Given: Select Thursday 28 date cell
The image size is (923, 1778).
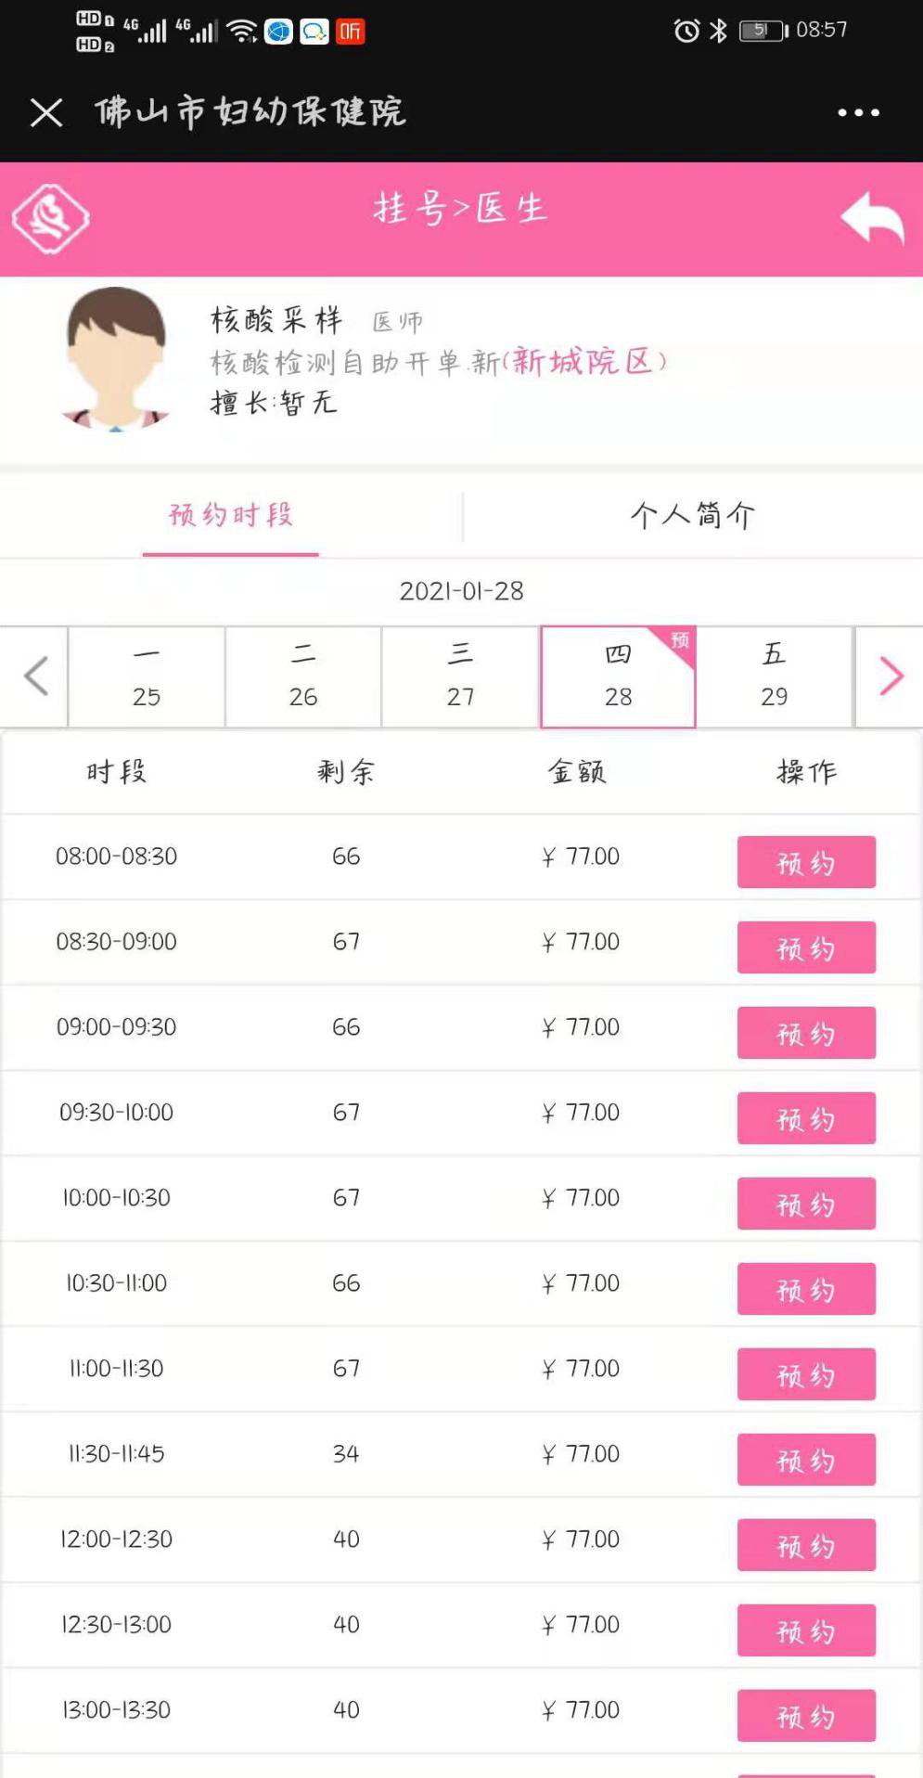Looking at the screenshot, I should (x=618, y=676).
